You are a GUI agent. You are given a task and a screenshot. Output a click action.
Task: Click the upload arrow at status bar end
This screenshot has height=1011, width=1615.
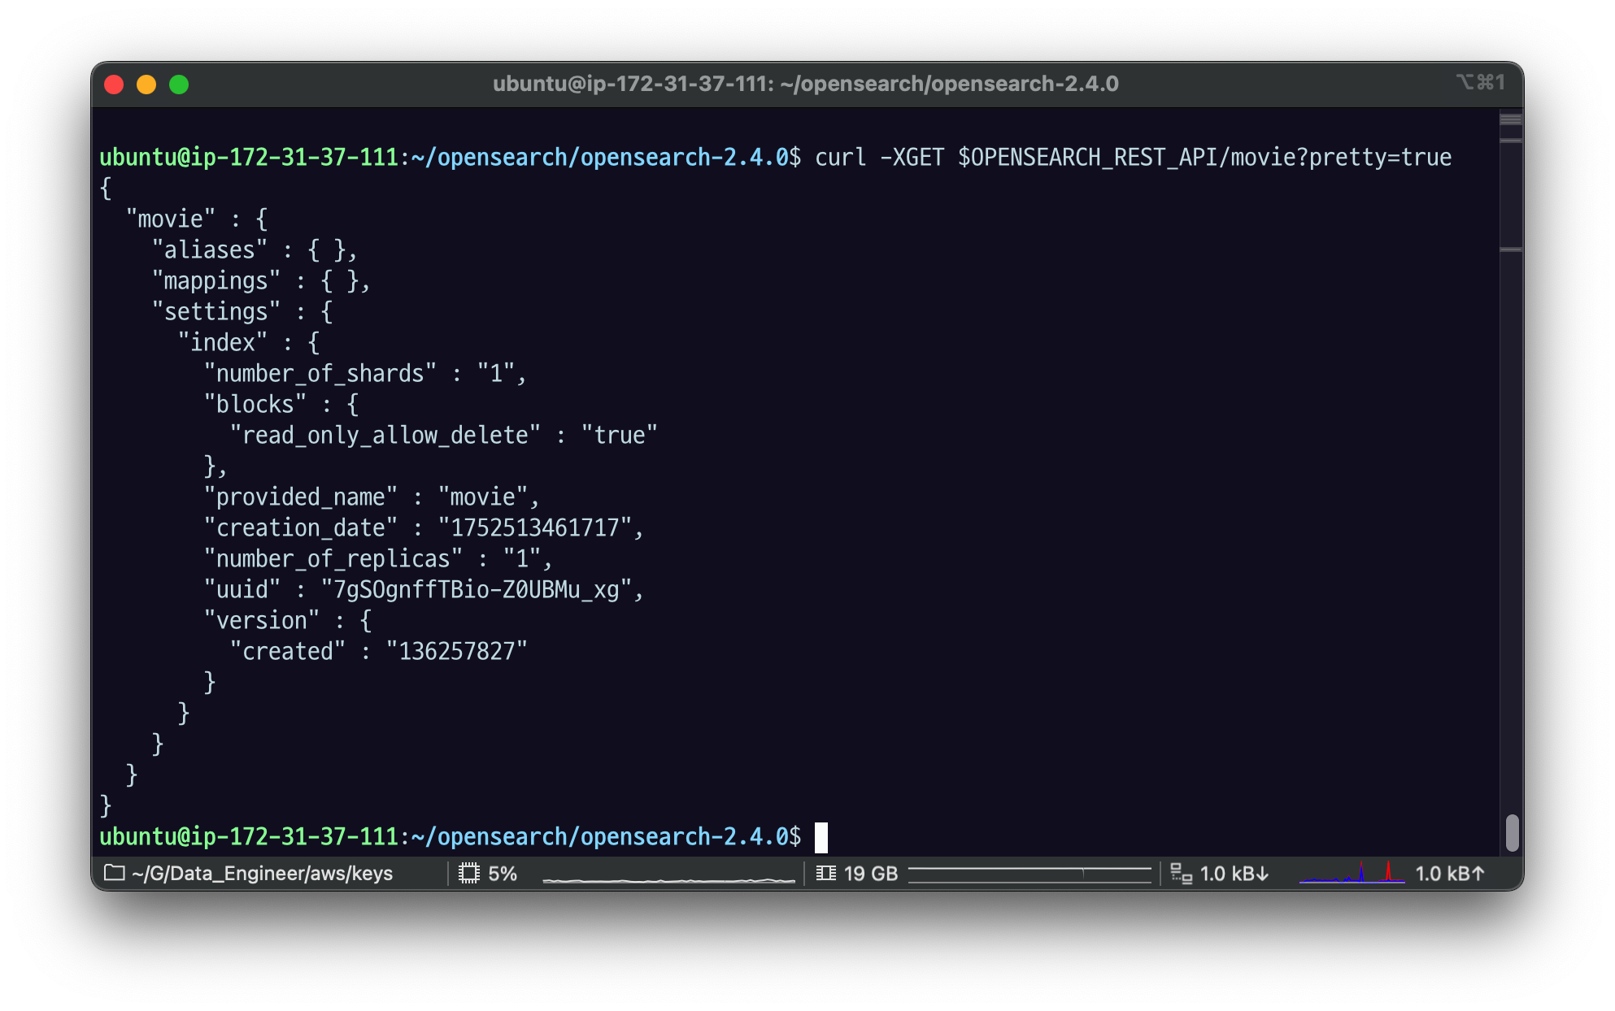click(x=1478, y=874)
